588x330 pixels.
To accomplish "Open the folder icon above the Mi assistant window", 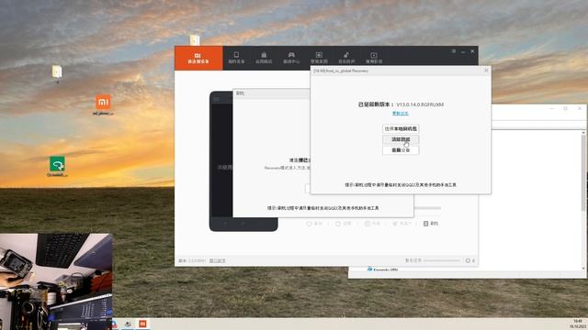I will point(194,39).
